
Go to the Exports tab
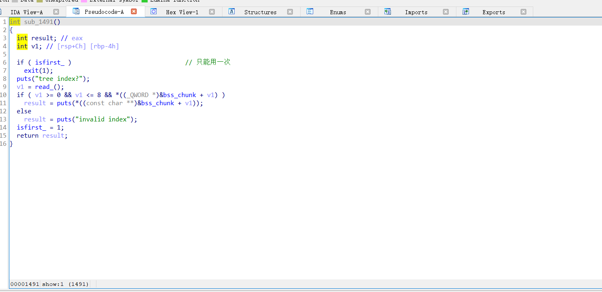tap(494, 12)
